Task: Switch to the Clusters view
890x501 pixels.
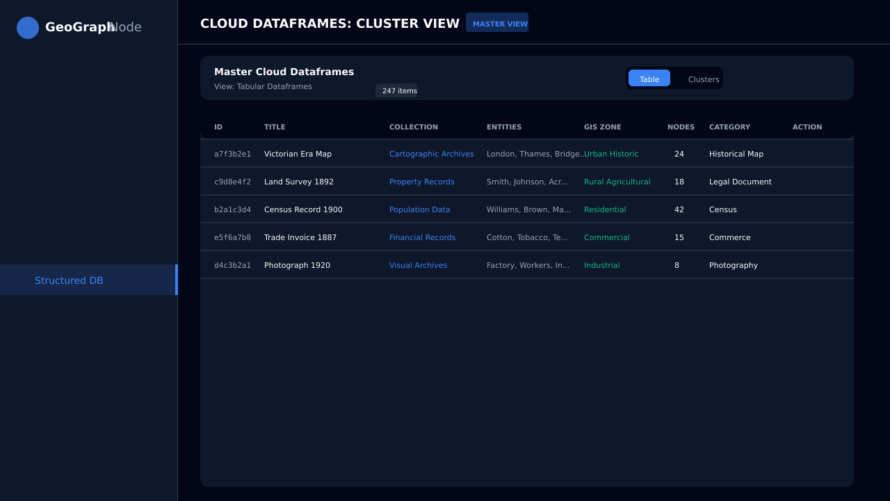Action: (x=703, y=79)
